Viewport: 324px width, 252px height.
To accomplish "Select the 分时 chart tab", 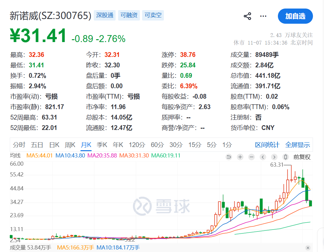I will pyautogui.click(x=19, y=145).
